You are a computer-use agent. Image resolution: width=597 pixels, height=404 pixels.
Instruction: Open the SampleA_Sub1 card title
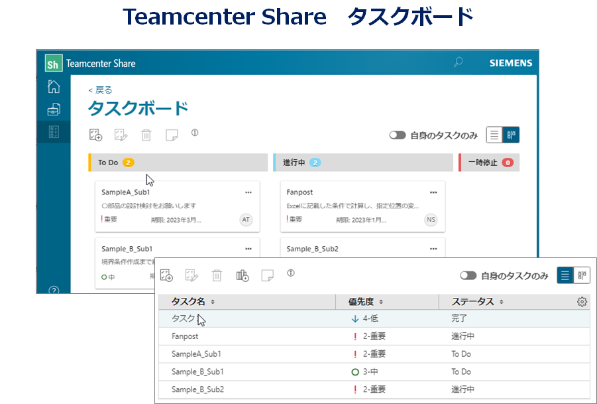tap(126, 192)
